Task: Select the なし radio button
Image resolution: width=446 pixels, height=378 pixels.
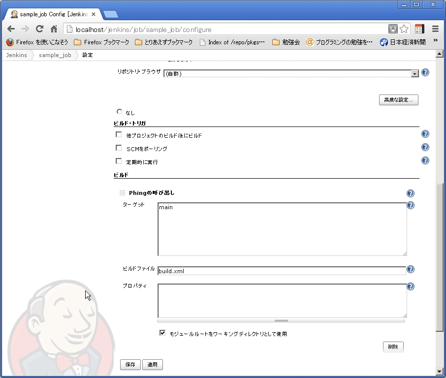Action: (x=120, y=112)
